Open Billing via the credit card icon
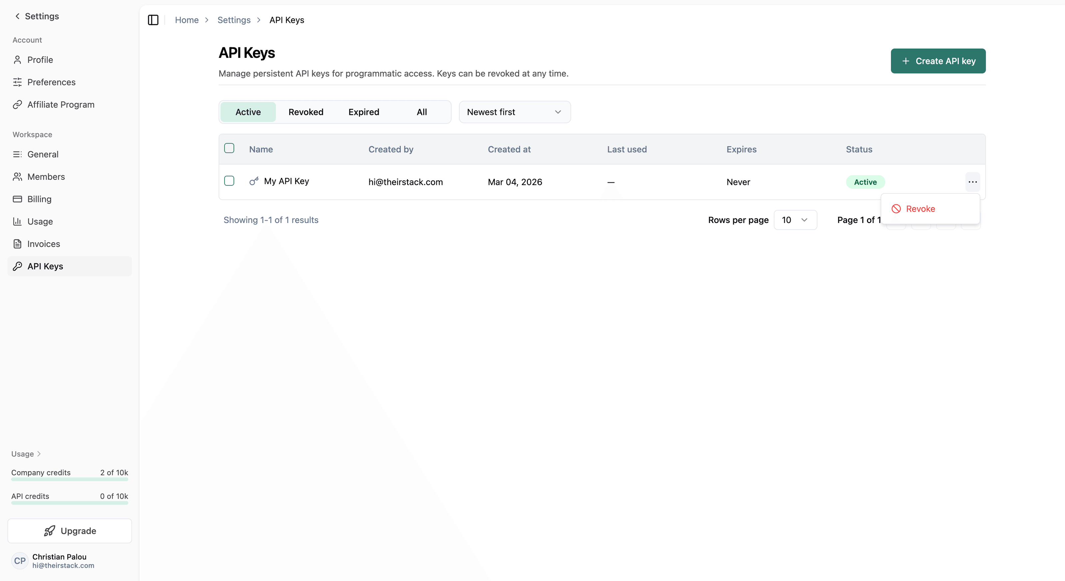The height and width of the screenshot is (581, 1065). (17, 199)
